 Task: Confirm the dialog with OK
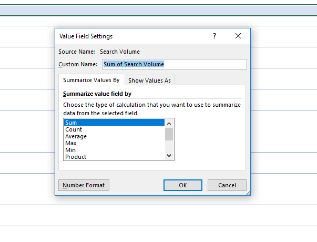[x=183, y=185]
